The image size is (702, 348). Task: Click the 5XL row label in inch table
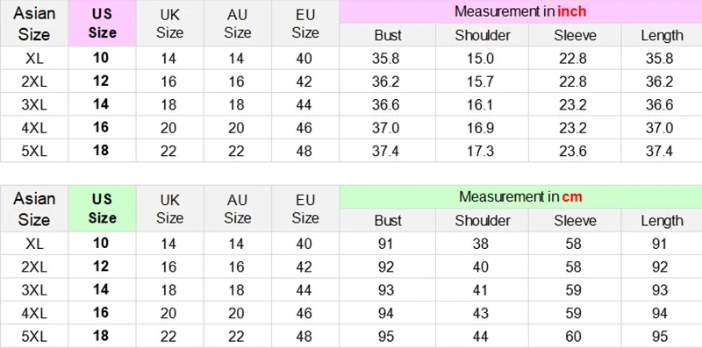(x=34, y=151)
